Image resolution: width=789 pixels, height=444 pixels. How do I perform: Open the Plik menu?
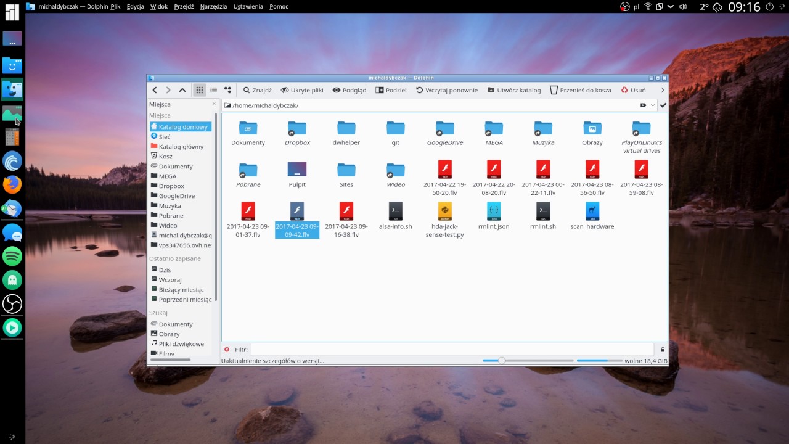click(115, 6)
